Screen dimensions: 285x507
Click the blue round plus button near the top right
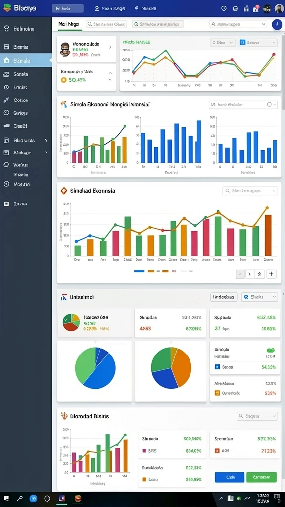(x=277, y=24)
